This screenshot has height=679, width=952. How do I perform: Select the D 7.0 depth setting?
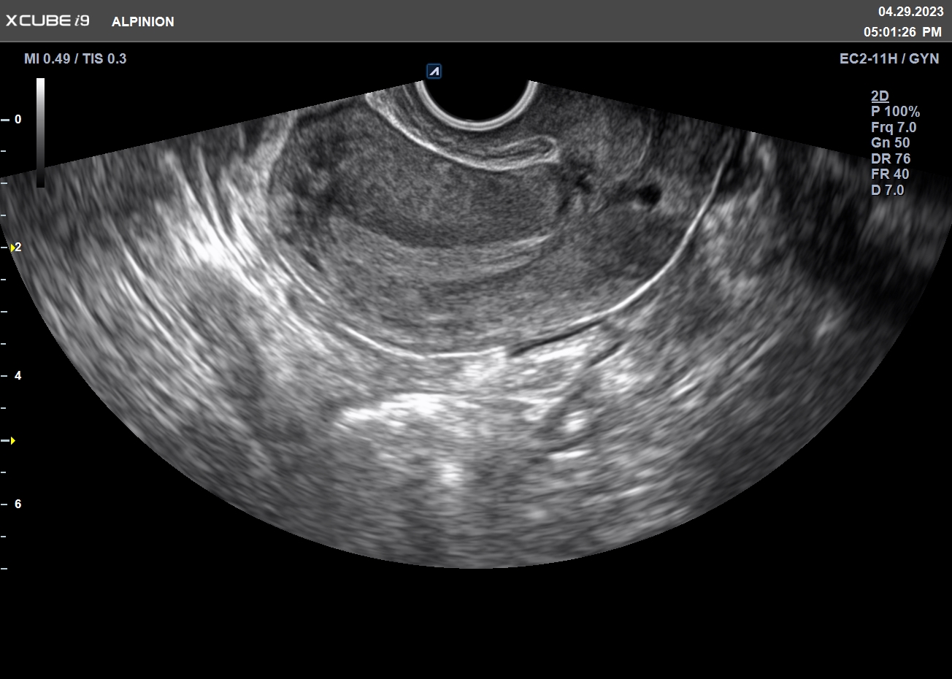point(888,191)
